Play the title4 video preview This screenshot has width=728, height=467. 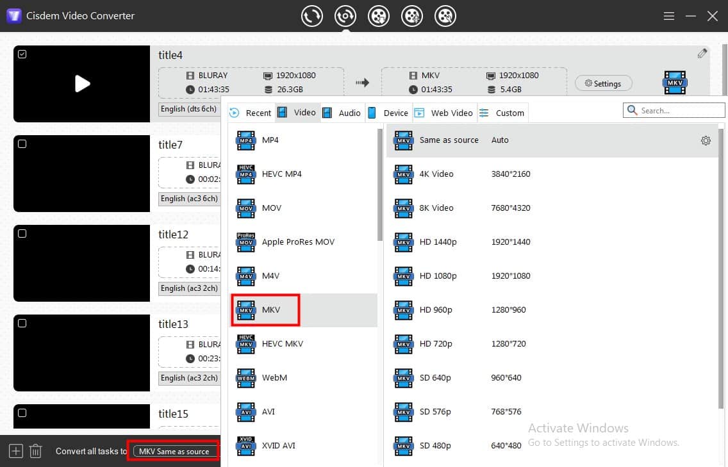point(81,84)
